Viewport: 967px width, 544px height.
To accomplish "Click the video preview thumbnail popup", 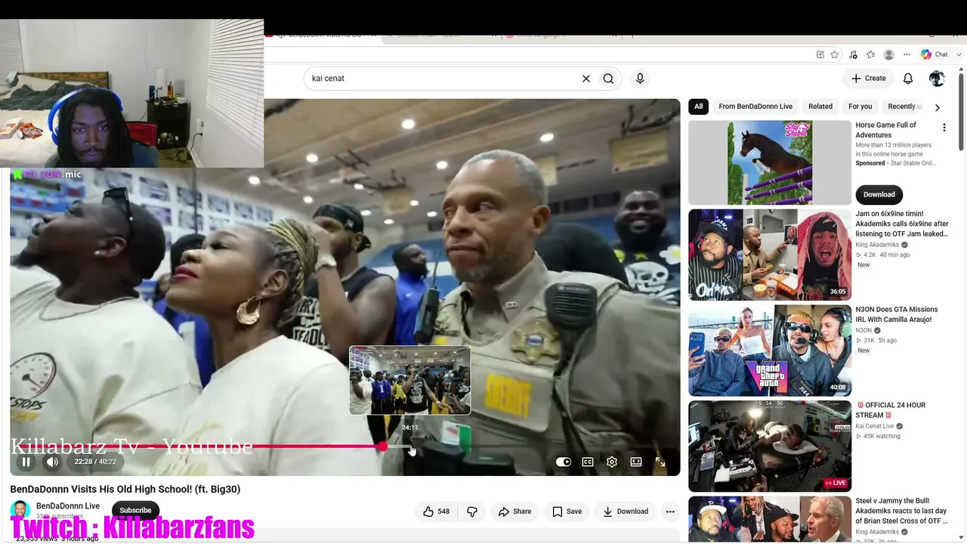I will pos(409,380).
